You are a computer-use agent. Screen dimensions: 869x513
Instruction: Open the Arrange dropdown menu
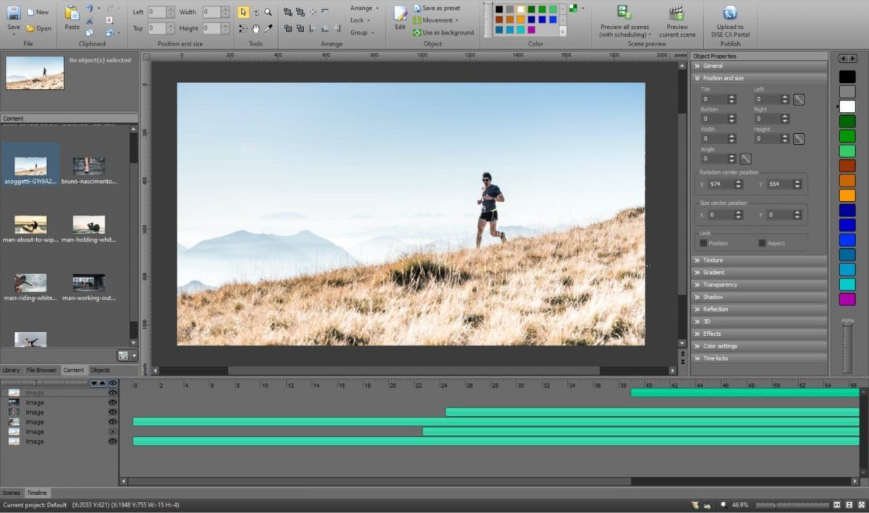[364, 8]
